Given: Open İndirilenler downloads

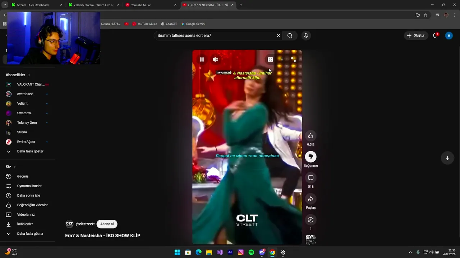Looking at the screenshot, I should (x=27, y=224).
